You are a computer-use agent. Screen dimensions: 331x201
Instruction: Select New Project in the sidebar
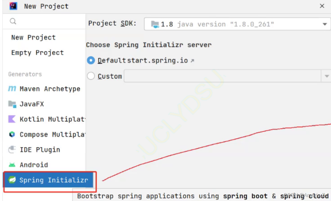[33, 37]
